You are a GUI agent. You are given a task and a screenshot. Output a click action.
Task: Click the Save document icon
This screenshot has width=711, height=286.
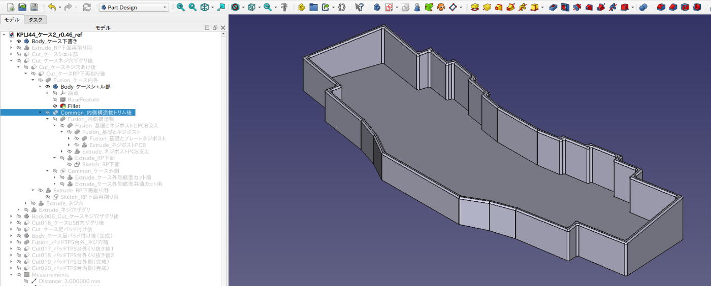(34, 7)
